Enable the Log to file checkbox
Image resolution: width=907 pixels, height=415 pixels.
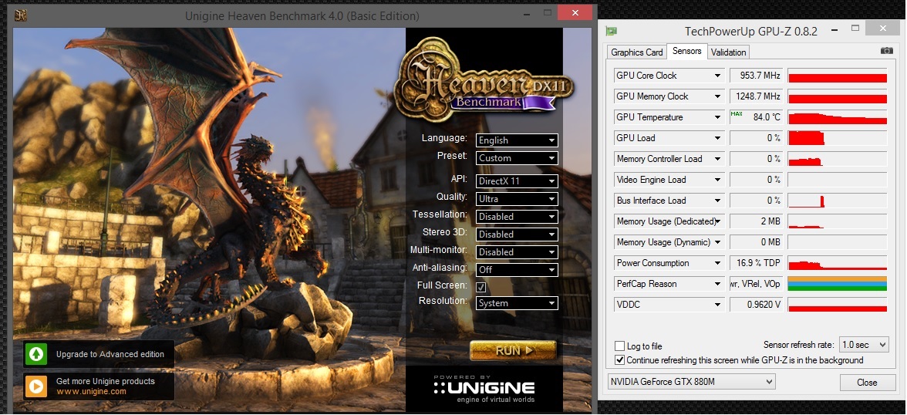(619, 346)
